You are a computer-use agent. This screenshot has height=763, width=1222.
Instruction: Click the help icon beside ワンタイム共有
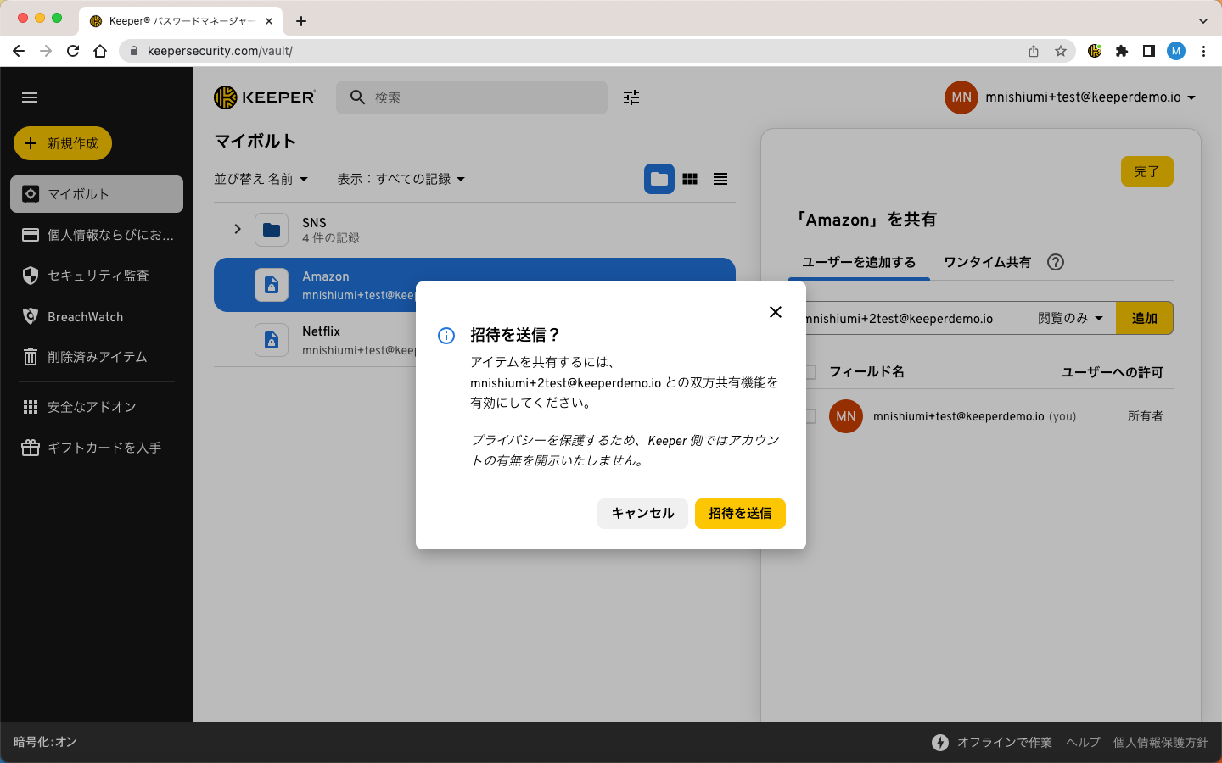click(1055, 262)
